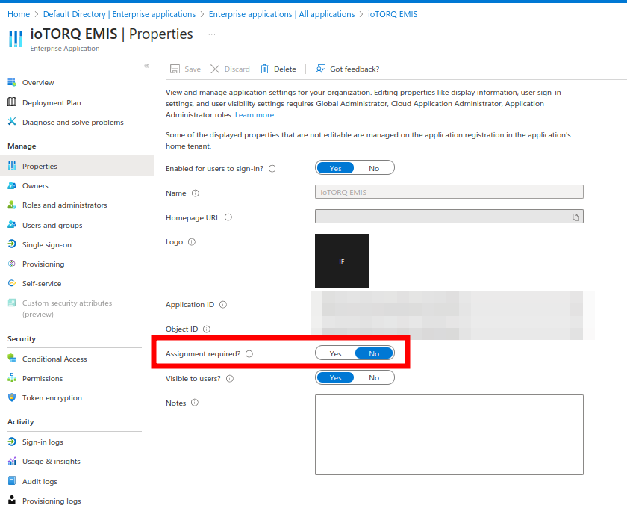
Task: Open Default Directory | Enterprise applications breadcrumb
Action: (x=119, y=14)
